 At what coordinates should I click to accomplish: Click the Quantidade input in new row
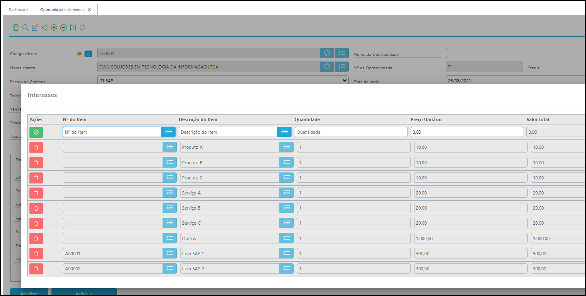tap(351, 132)
